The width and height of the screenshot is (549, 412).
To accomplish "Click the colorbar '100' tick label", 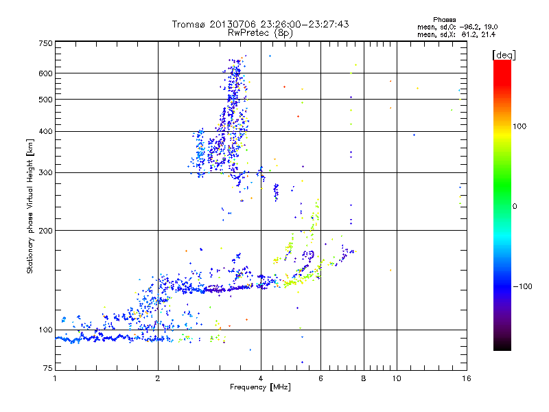I will click(x=519, y=126).
